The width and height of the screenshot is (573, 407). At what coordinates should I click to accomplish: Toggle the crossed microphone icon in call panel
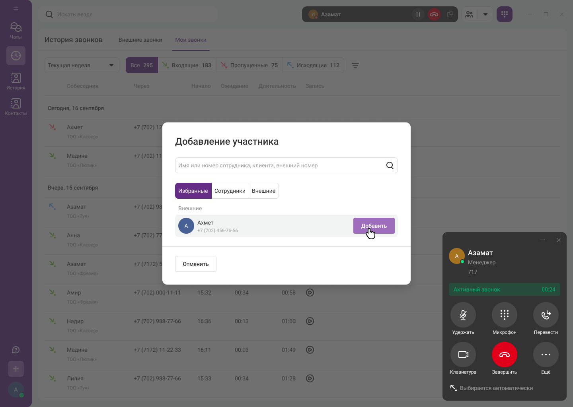pyautogui.click(x=463, y=315)
